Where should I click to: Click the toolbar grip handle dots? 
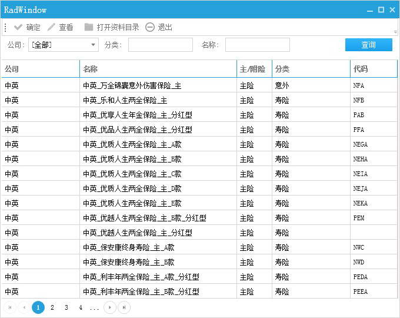coord(5,27)
